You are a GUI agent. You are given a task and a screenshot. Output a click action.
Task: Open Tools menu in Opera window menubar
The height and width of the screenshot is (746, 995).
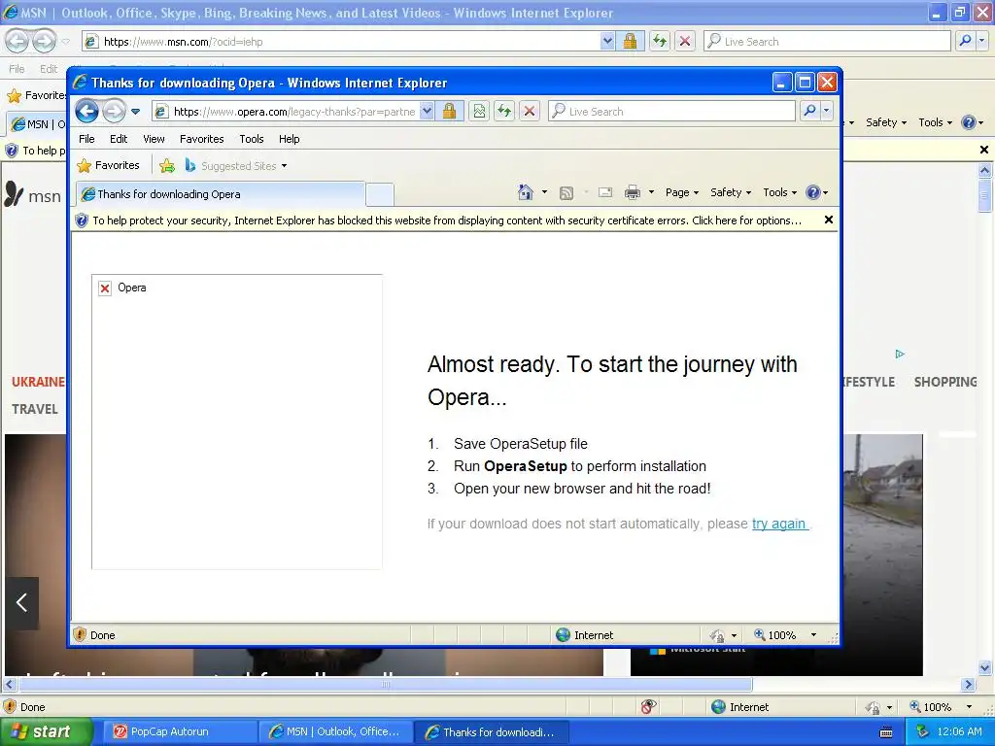(x=252, y=139)
